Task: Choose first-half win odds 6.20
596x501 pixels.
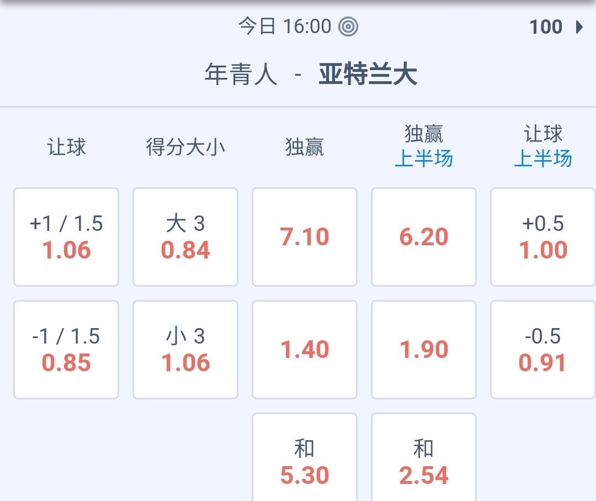Action: tap(424, 237)
